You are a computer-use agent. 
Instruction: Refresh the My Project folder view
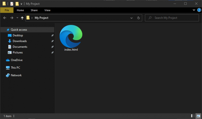tap(139, 18)
